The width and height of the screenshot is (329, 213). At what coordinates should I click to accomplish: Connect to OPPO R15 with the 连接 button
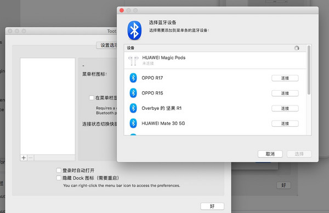(x=285, y=93)
